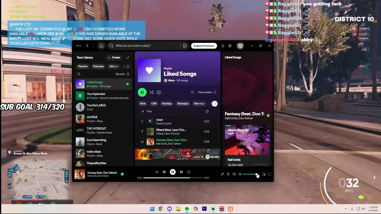Open the About the artist image card
The image size is (381, 214).
[x=247, y=140]
